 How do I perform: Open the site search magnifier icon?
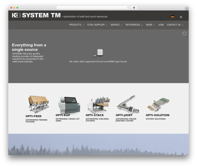181,17
